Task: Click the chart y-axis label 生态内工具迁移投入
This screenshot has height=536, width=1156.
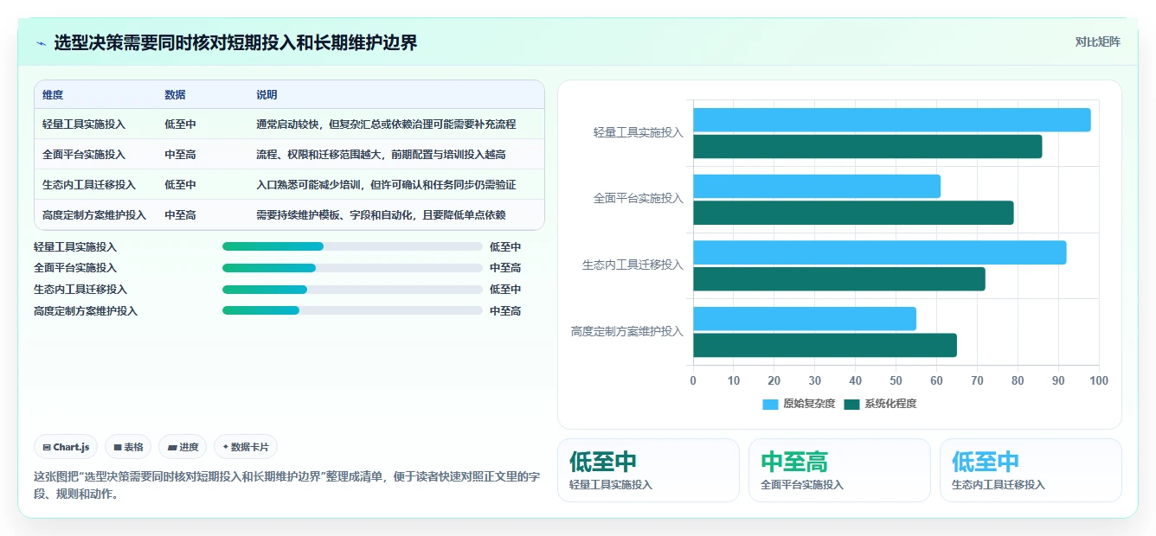Action: tap(633, 265)
